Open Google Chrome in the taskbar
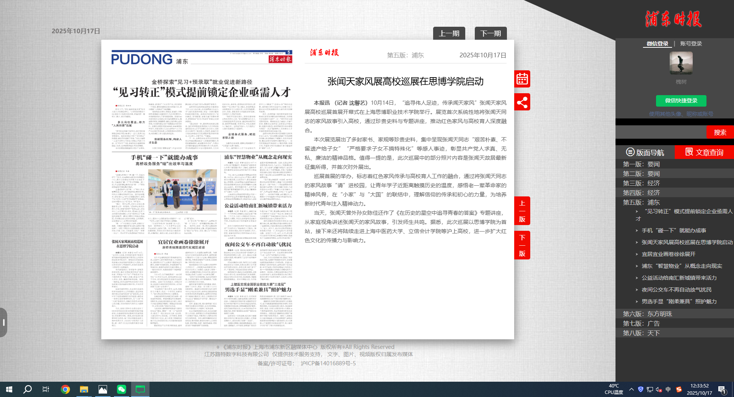734x397 pixels. (65, 389)
